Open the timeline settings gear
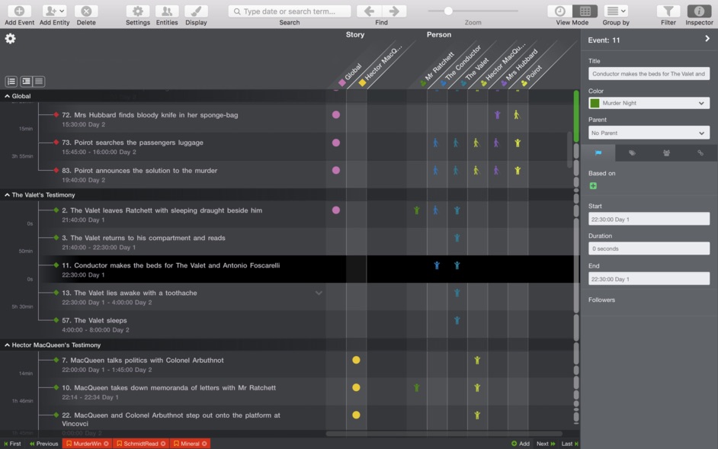This screenshot has height=449, width=718. click(x=10, y=38)
